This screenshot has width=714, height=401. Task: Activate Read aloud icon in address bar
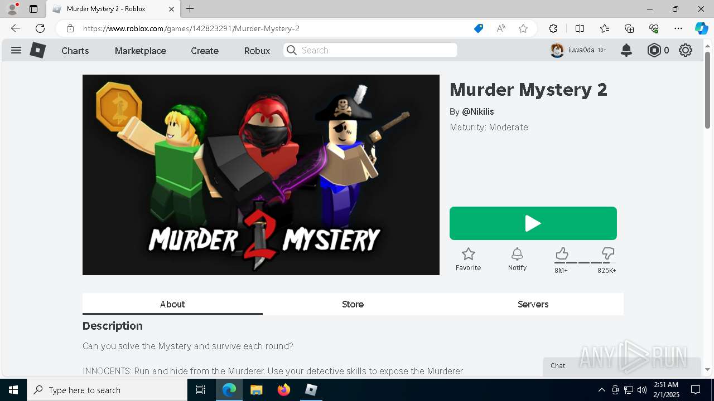pyautogui.click(x=501, y=28)
